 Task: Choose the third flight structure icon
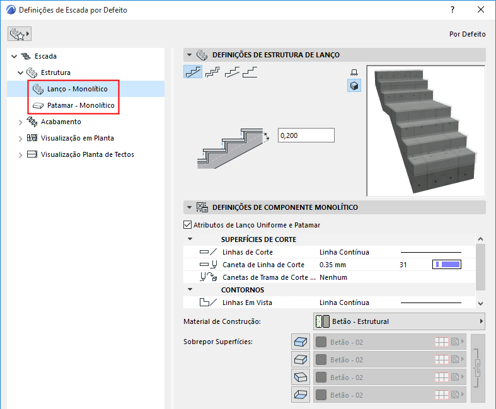click(x=232, y=72)
